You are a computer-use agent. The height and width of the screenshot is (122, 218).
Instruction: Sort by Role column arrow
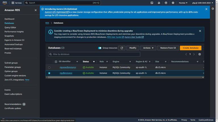pyautogui.click(x=107, y=62)
